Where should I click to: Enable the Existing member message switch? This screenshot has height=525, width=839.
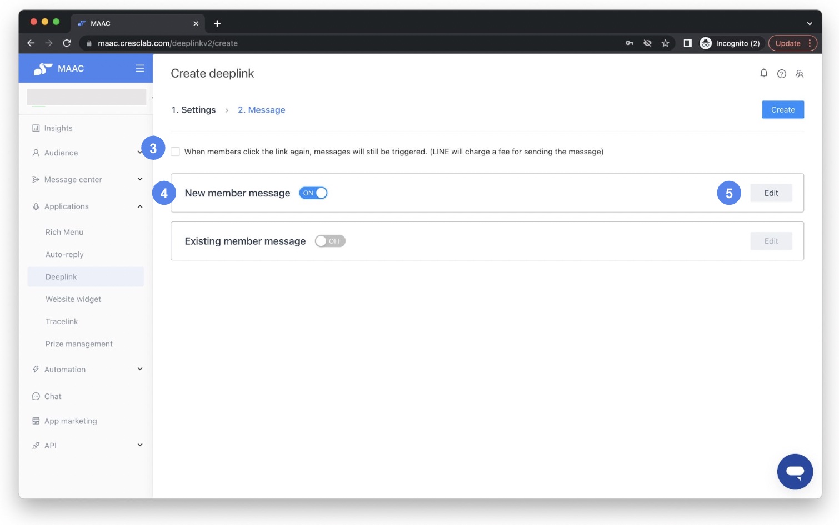point(331,241)
